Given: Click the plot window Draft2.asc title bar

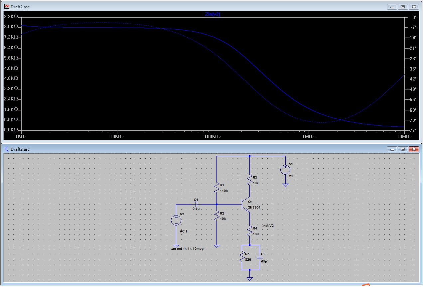Looking at the screenshot, I should [x=200, y=6].
